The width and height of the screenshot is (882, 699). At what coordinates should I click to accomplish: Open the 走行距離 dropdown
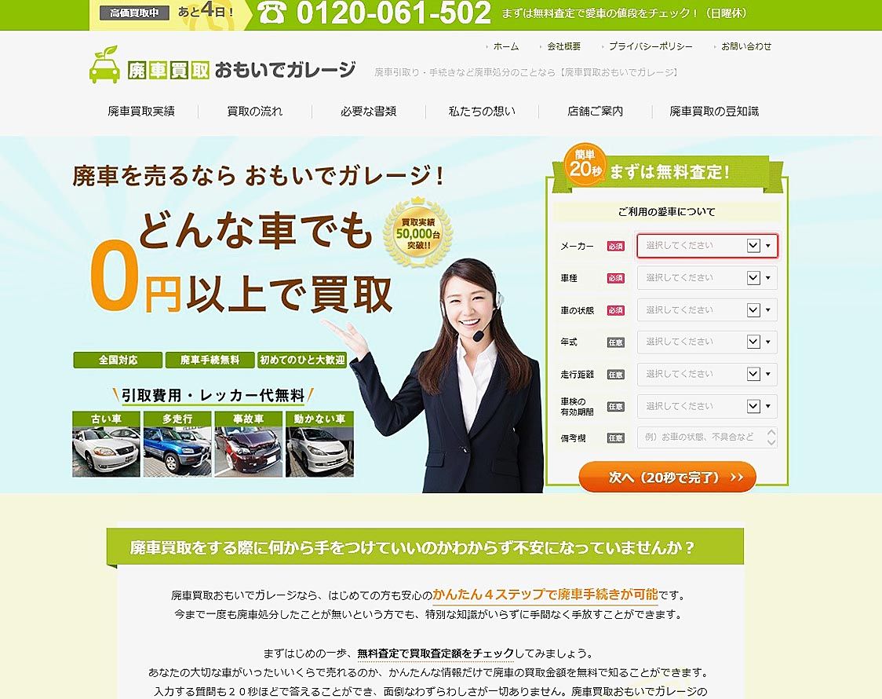(706, 375)
